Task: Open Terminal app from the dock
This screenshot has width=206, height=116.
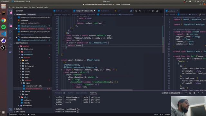Action: pyautogui.click(x=4, y=14)
